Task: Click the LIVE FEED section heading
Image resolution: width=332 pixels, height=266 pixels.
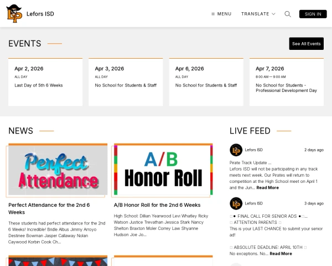Action: pos(250,131)
